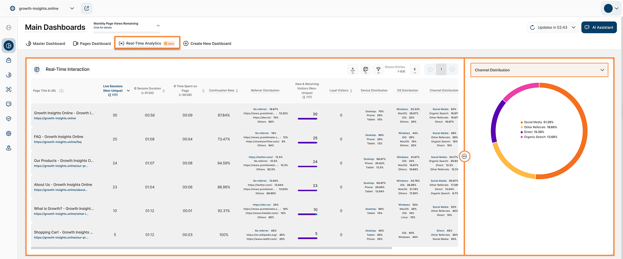Switch to the Master Dashboard tab
623x259 pixels.
pyautogui.click(x=45, y=44)
